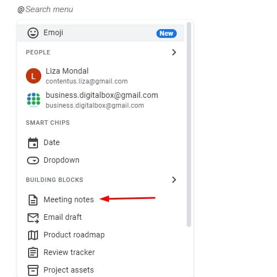This screenshot has height=277, width=277.
Task: Select the Date calendar icon
Action: click(33, 143)
